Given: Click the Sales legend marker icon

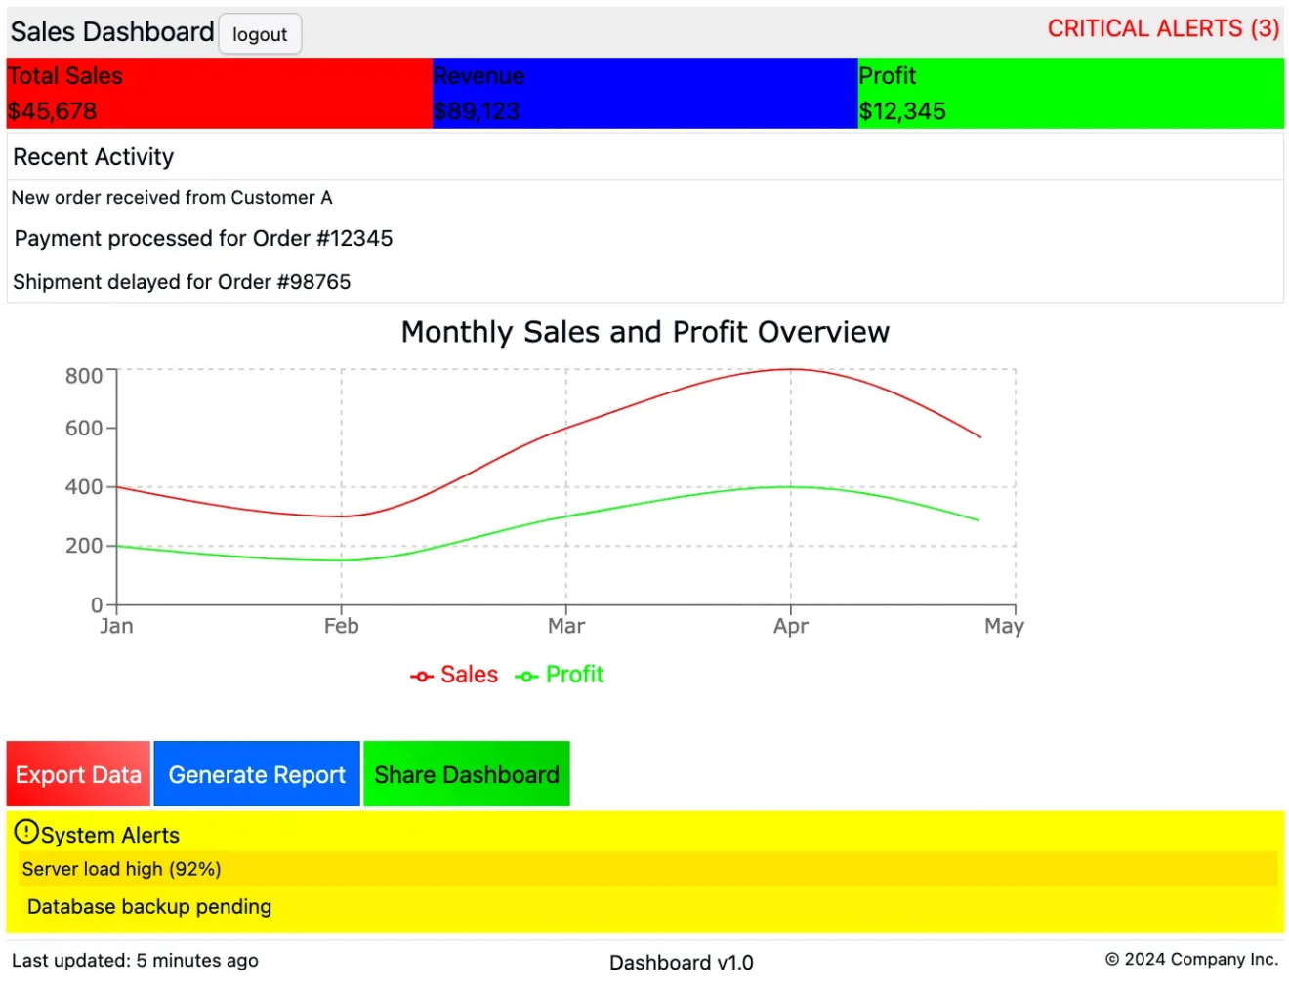Looking at the screenshot, I should point(421,675).
